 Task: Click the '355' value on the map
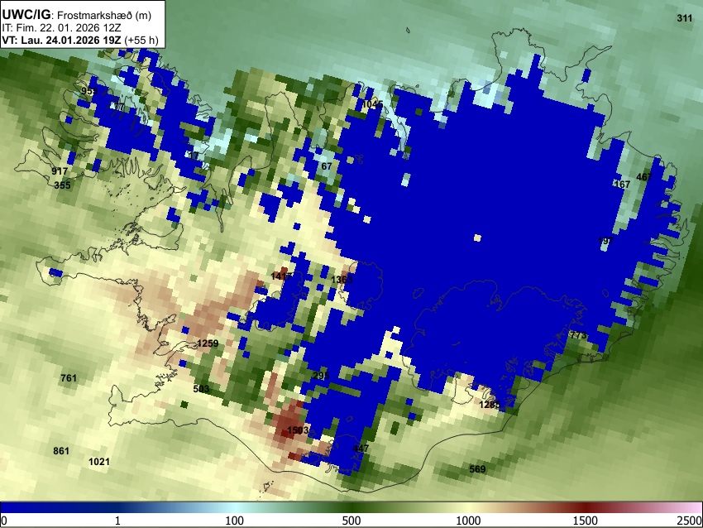click(x=62, y=185)
